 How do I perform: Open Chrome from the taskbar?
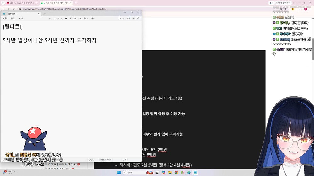[176, 173]
